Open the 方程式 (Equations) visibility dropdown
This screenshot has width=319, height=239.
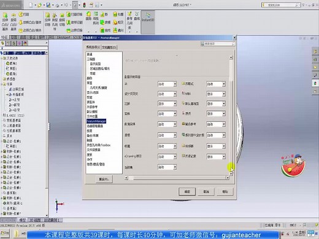coord(216,84)
